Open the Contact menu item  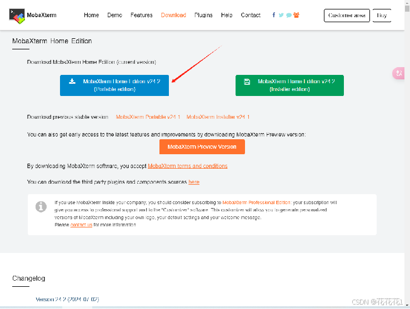[251, 15]
